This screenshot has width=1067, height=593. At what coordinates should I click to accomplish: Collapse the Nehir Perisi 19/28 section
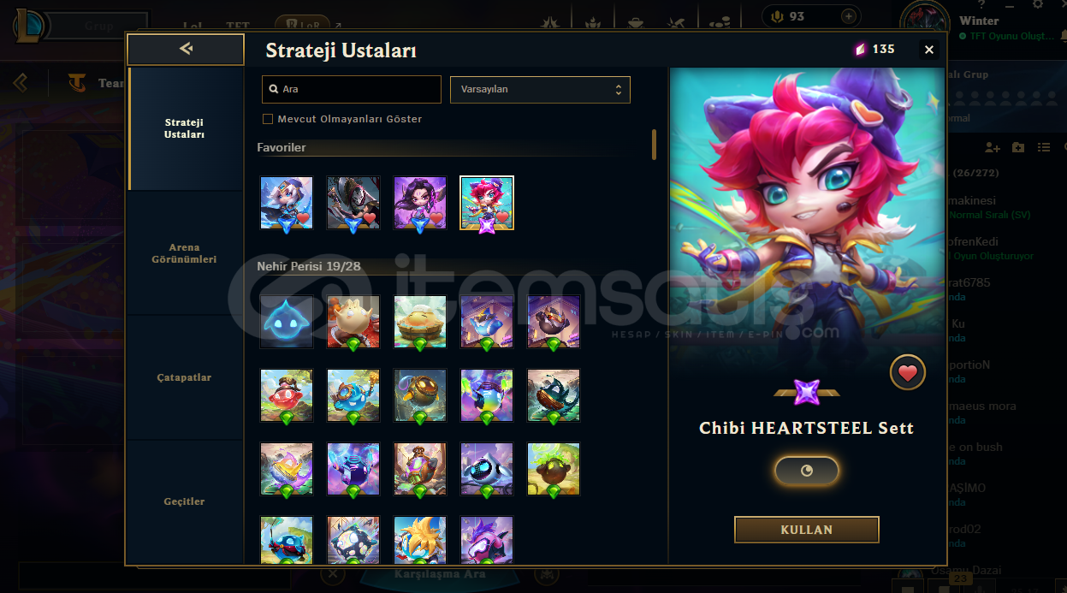click(x=309, y=266)
